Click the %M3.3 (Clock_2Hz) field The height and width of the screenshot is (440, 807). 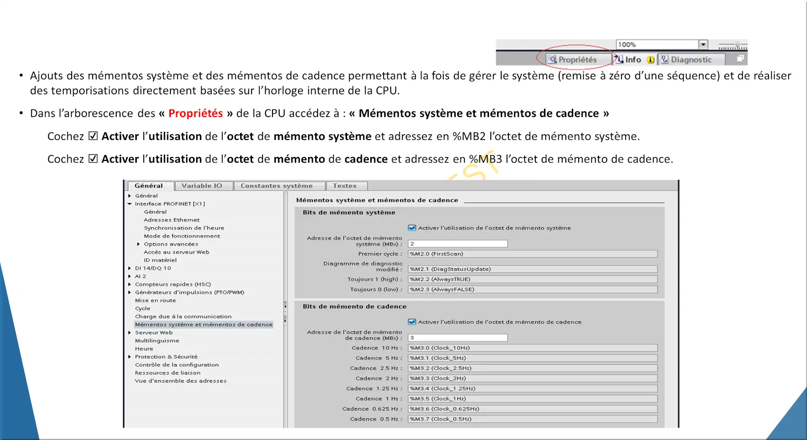click(x=533, y=378)
